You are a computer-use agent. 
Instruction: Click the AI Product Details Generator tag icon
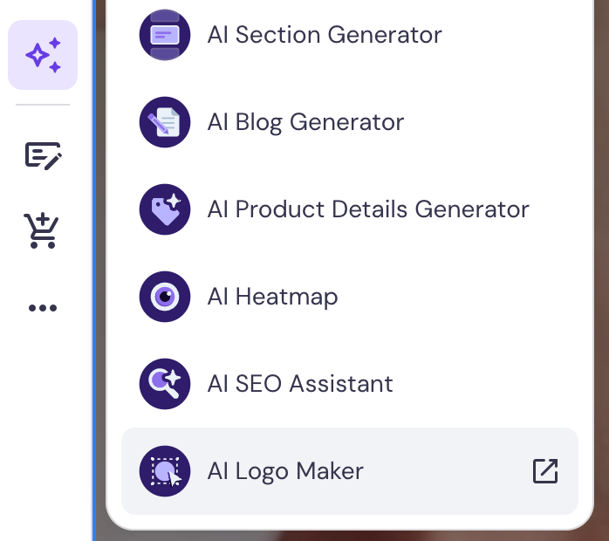pyautogui.click(x=165, y=209)
